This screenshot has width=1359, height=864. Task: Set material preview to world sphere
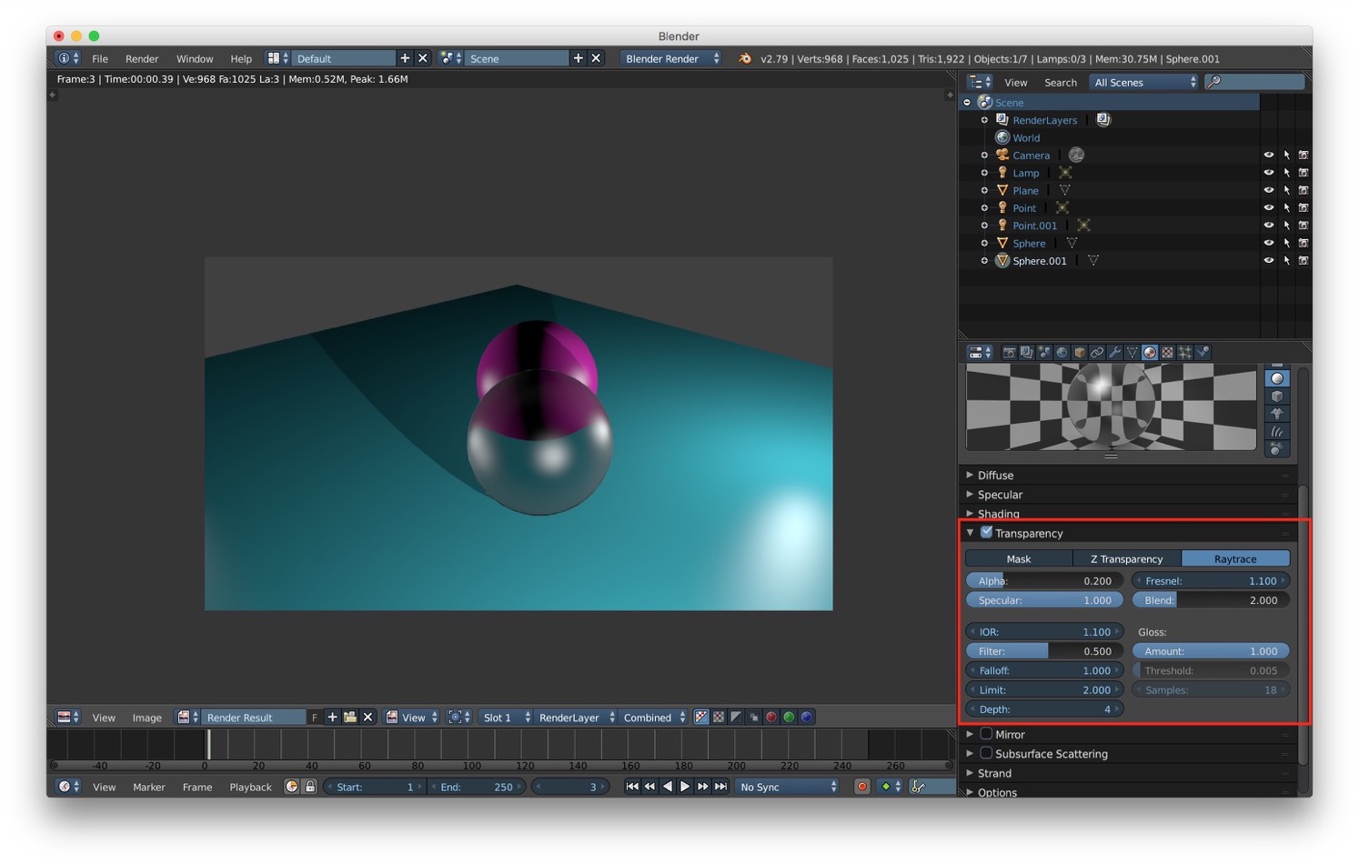(1277, 448)
